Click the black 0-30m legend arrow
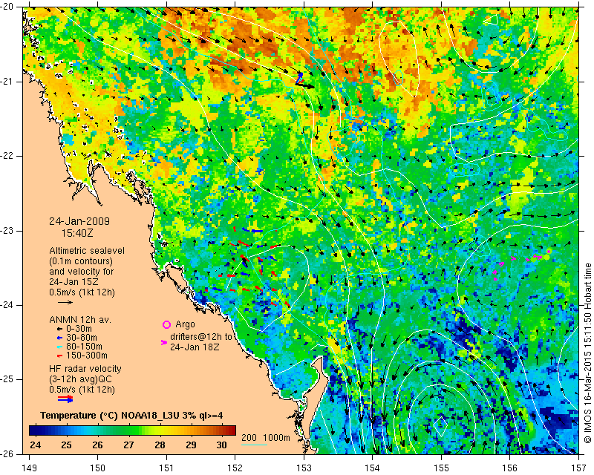Screen dimensions: 594x475 click(x=59, y=329)
